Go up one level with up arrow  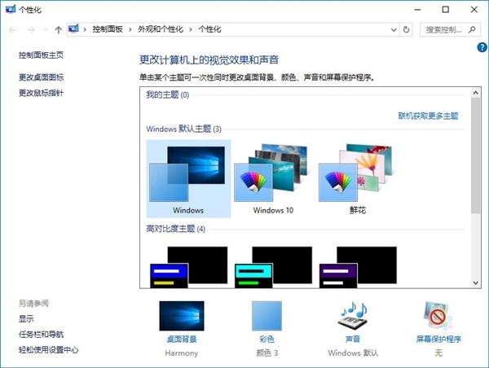(58, 29)
